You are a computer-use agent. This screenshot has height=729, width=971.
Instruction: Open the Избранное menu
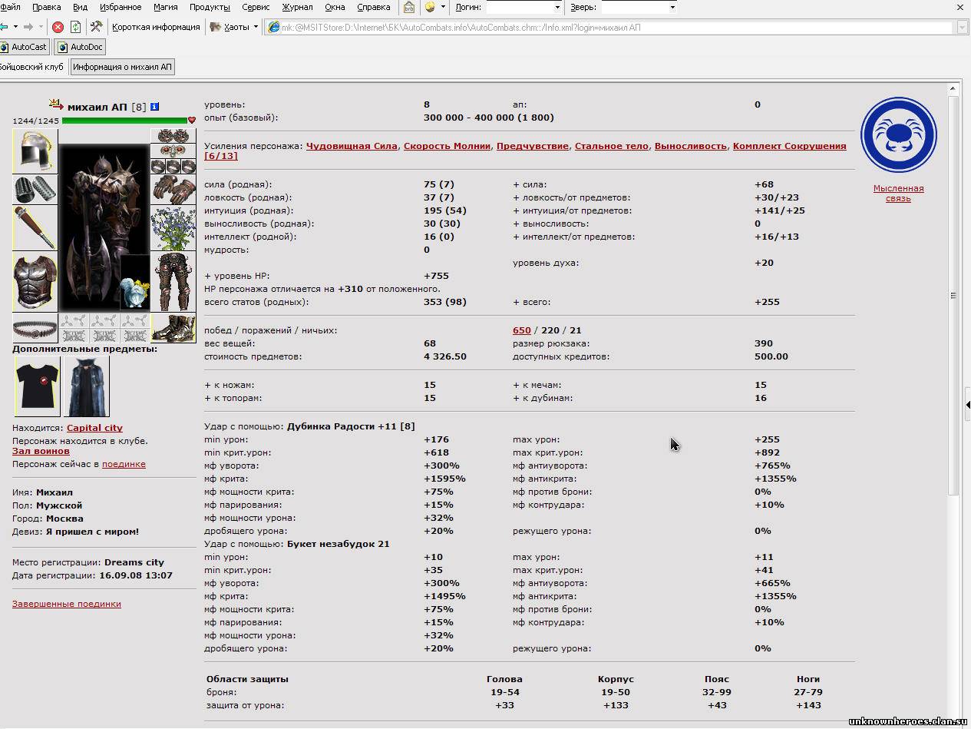click(x=121, y=7)
